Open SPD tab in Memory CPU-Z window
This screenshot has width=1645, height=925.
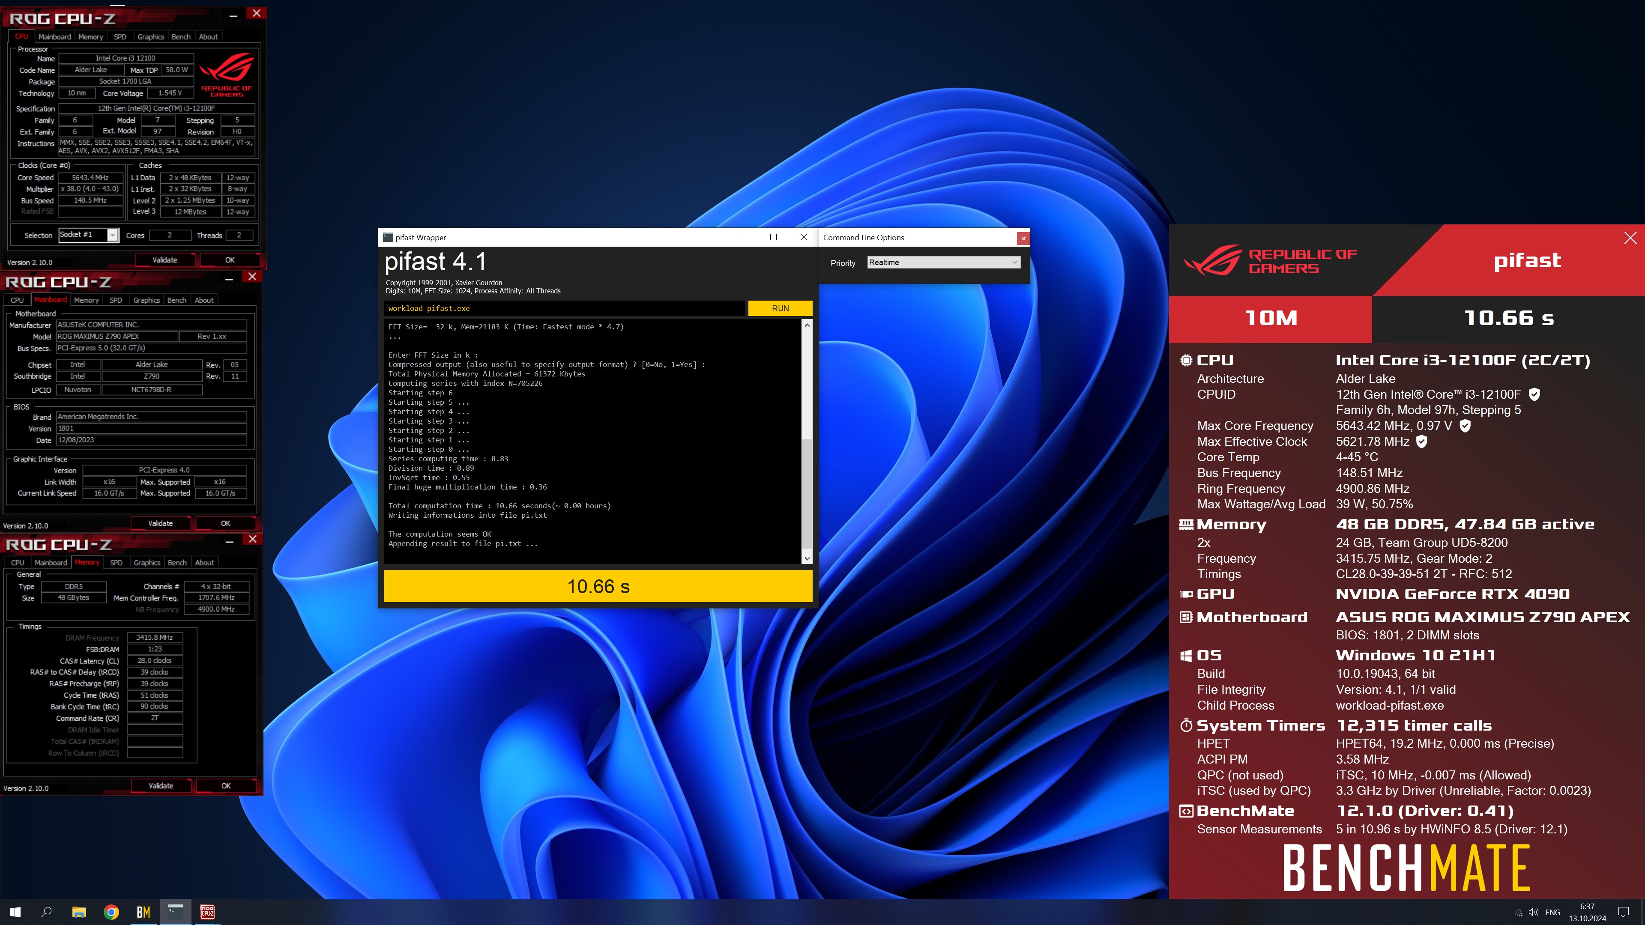[116, 563]
